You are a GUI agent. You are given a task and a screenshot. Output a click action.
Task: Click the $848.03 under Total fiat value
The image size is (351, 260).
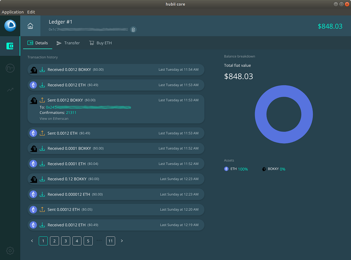click(238, 77)
